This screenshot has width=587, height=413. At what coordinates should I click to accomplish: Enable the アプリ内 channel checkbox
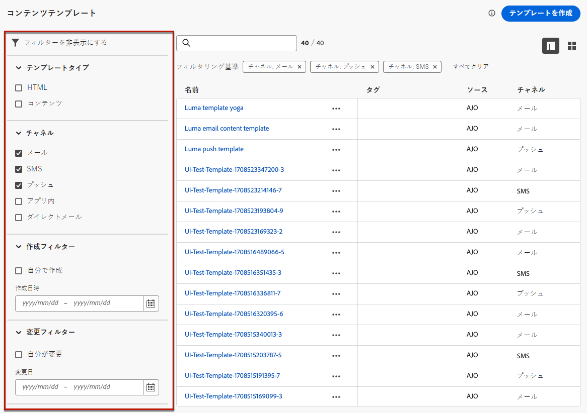coord(19,201)
